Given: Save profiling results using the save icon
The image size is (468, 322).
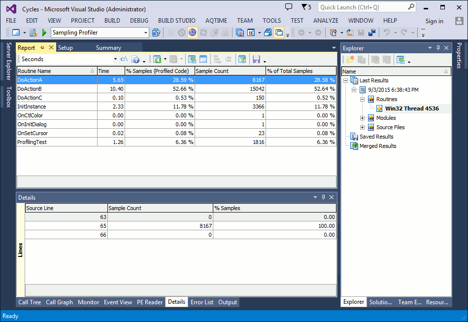Looking at the screenshot, I should pos(257,59).
